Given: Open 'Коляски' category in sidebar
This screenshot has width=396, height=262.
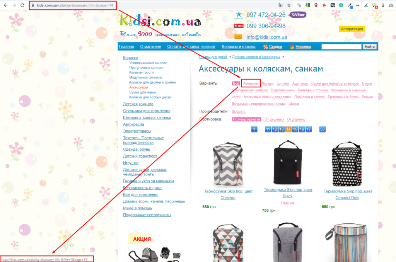Looking at the screenshot, I should [x=130, y=58].
